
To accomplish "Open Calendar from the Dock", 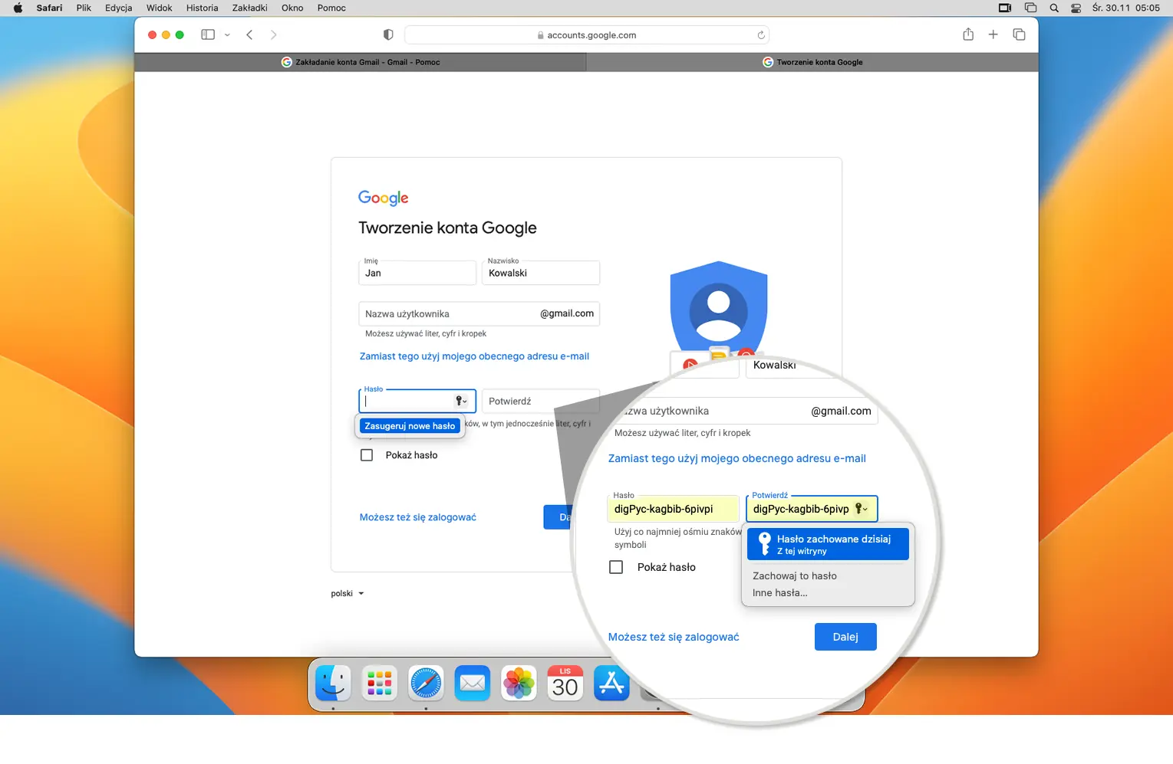I will [x=565, y=683].
